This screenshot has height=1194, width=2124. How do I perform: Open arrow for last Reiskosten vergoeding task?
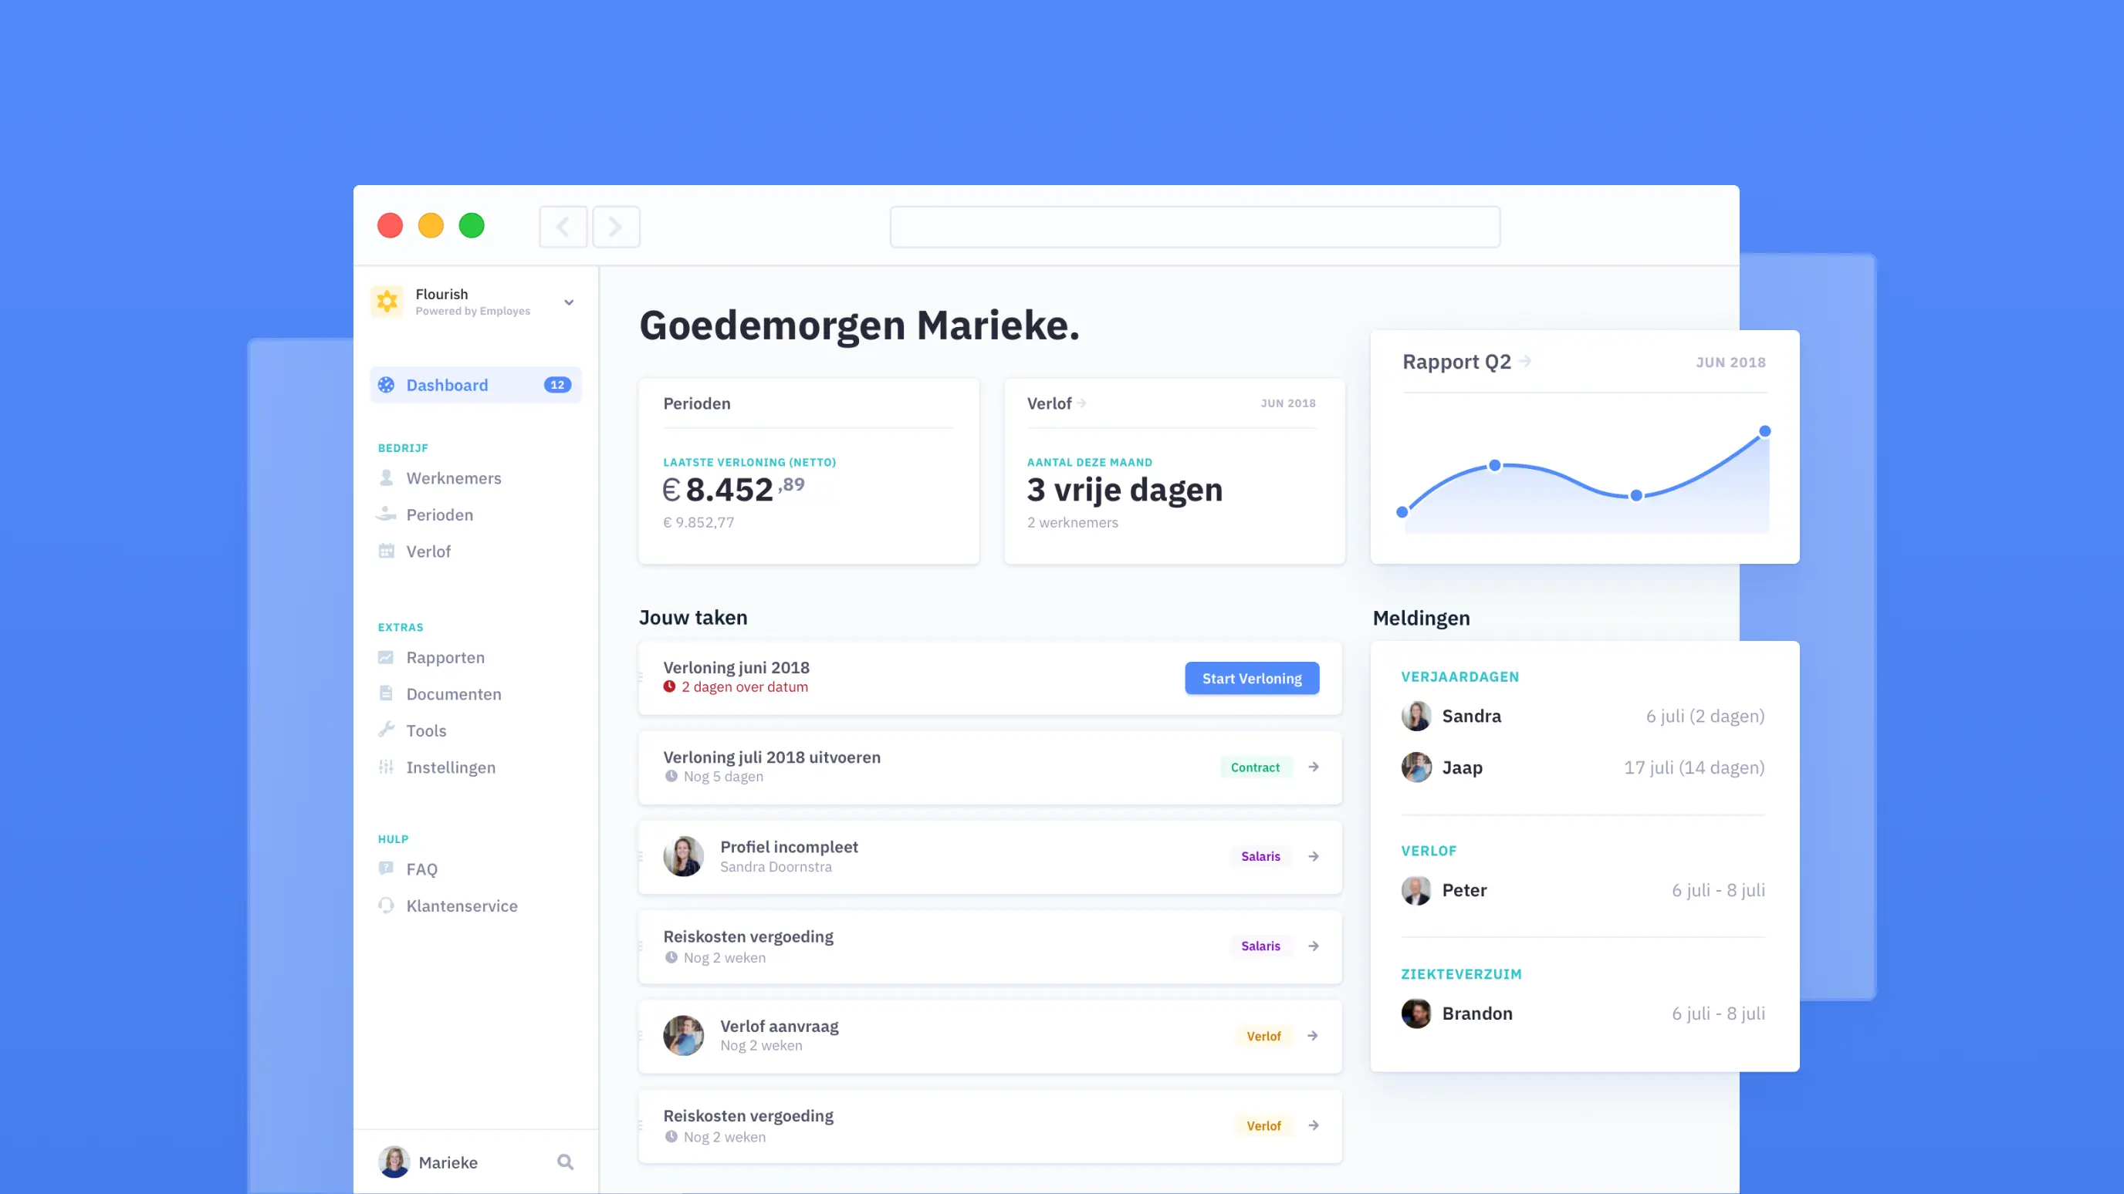pos(1314,1125)
